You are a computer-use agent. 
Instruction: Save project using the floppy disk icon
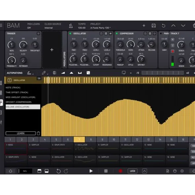[x=153, y=26]
